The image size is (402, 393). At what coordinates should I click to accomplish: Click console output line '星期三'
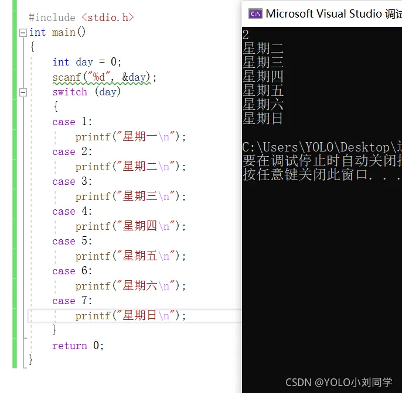coord(263,63)
